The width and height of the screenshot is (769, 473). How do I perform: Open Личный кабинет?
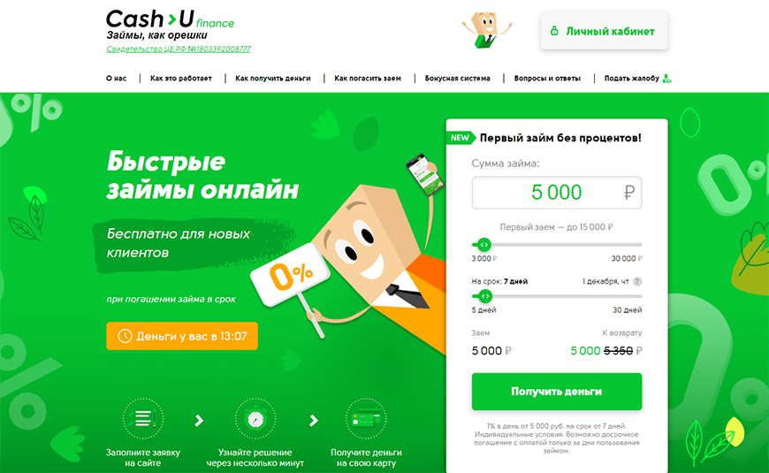pyautogui.click(x=605, y=32)
